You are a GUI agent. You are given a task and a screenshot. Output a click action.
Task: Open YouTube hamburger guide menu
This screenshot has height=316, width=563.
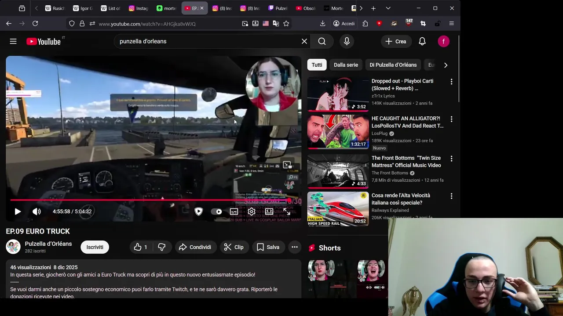13,41
